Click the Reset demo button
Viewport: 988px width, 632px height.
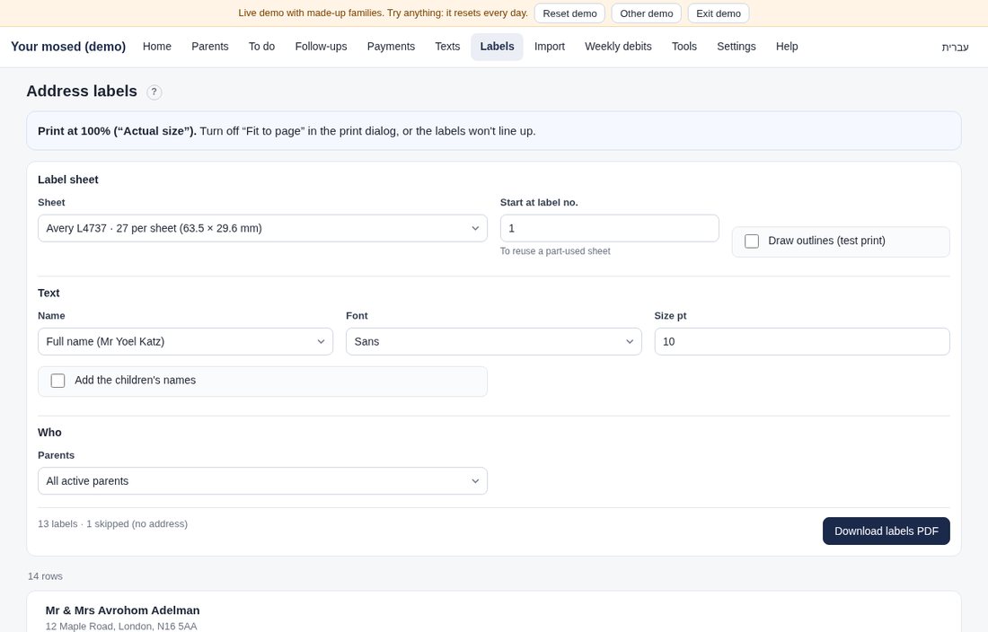pos(569,13)
